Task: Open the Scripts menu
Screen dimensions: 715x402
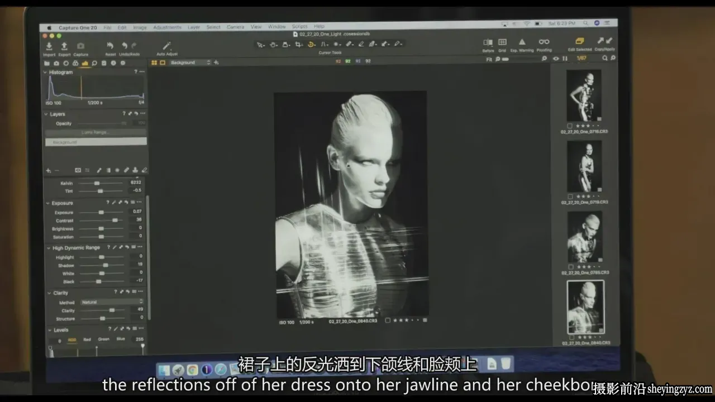Action: coord(299,26)
